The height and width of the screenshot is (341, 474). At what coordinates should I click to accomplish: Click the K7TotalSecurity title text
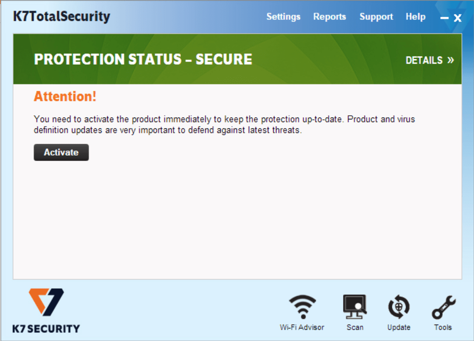(x=61, y=16)
